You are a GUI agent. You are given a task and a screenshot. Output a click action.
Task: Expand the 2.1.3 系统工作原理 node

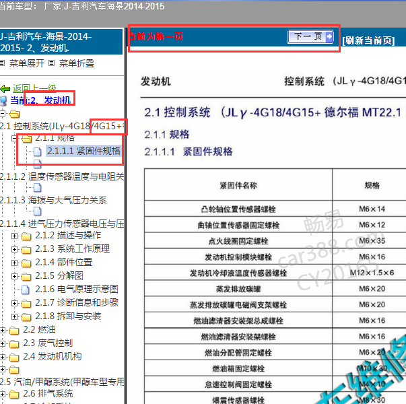point(15,249)
